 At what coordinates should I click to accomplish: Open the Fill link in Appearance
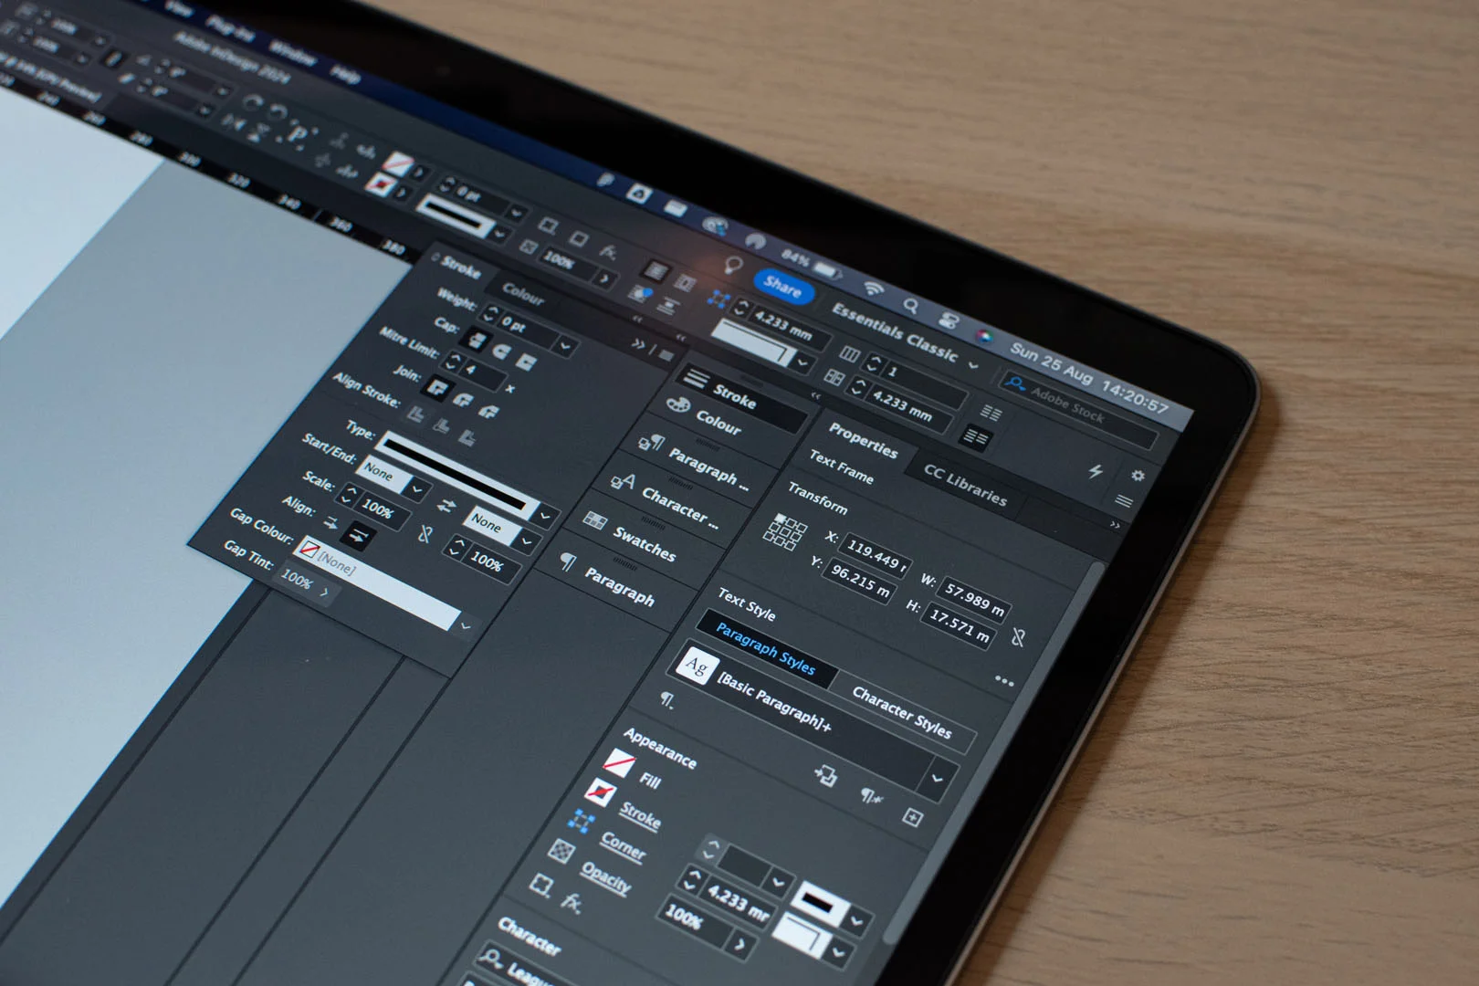[649, 780]
